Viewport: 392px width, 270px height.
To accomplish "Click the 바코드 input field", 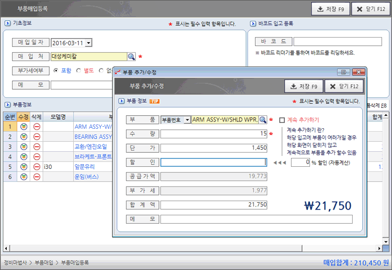I will 338,42.
